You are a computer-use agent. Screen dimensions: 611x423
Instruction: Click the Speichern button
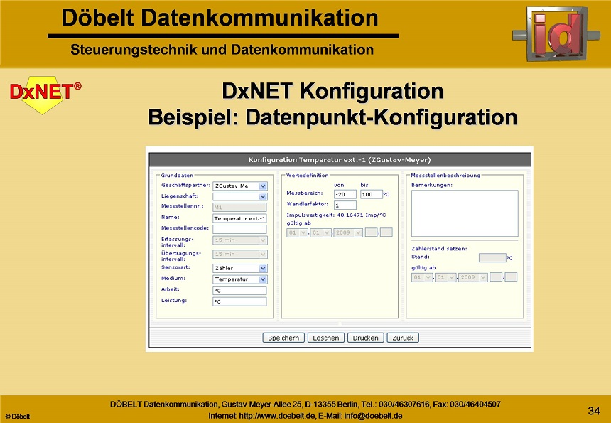[283, 338]
